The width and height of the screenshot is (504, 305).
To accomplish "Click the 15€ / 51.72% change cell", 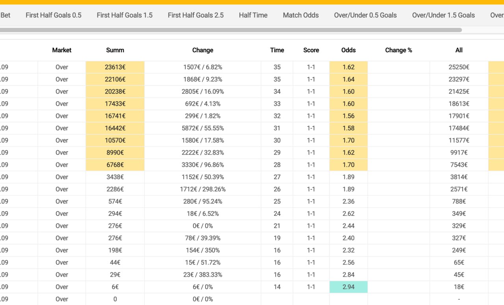I will tap(203, 262).
